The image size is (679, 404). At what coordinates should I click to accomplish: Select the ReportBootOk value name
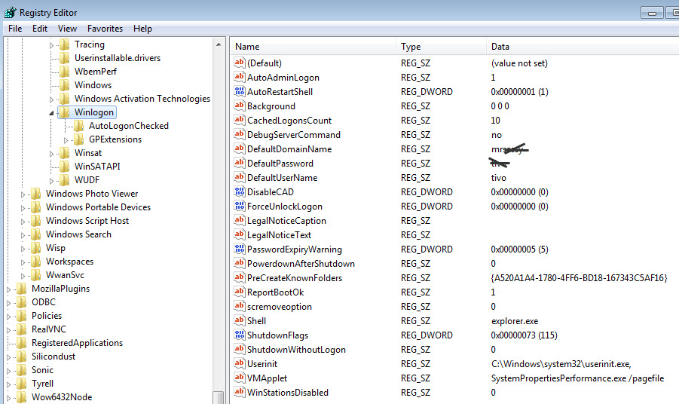(x=275, y=292)
